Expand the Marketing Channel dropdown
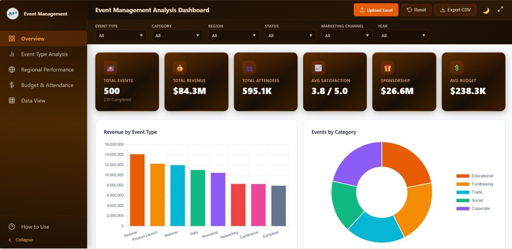 (346, 36)
